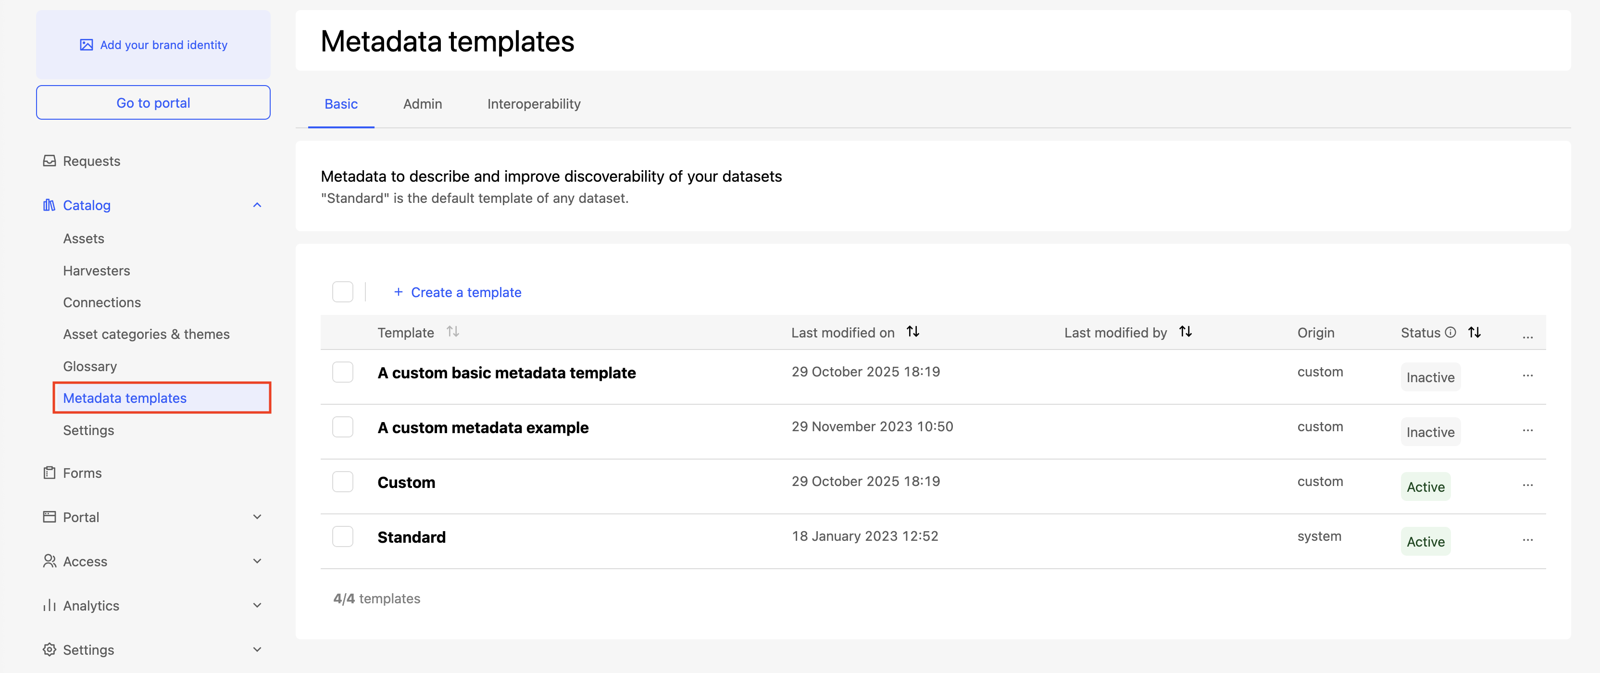Screen dimensions: 1600x673
Task: Switch to the Admin tab
Action: (423, 104)
